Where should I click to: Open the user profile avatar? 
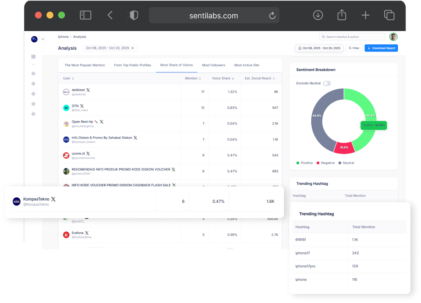393,37
